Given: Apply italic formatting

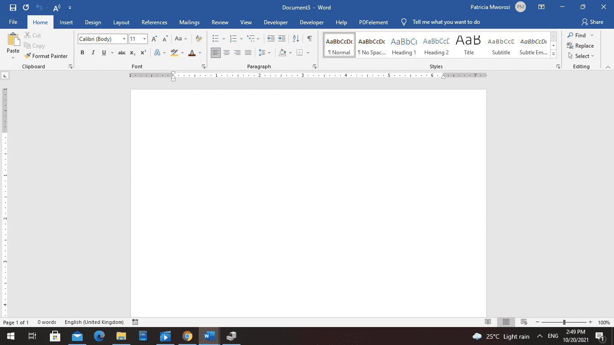Looking at the screenshot, I should coord(93,53).
